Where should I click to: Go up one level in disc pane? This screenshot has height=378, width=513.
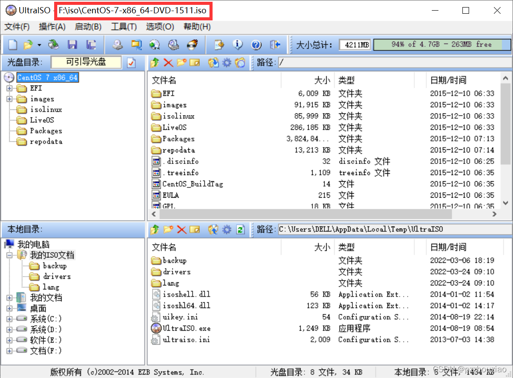click(155, 62)
